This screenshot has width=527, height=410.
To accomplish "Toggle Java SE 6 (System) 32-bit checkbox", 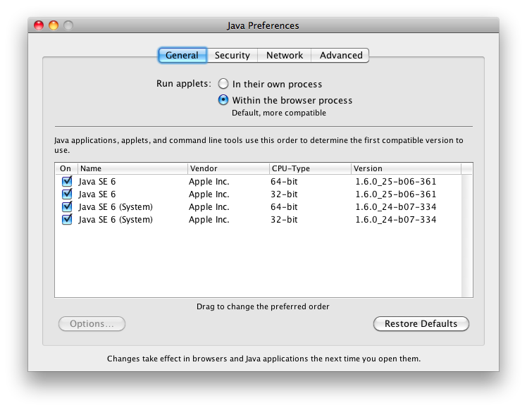I will [67, 219].
